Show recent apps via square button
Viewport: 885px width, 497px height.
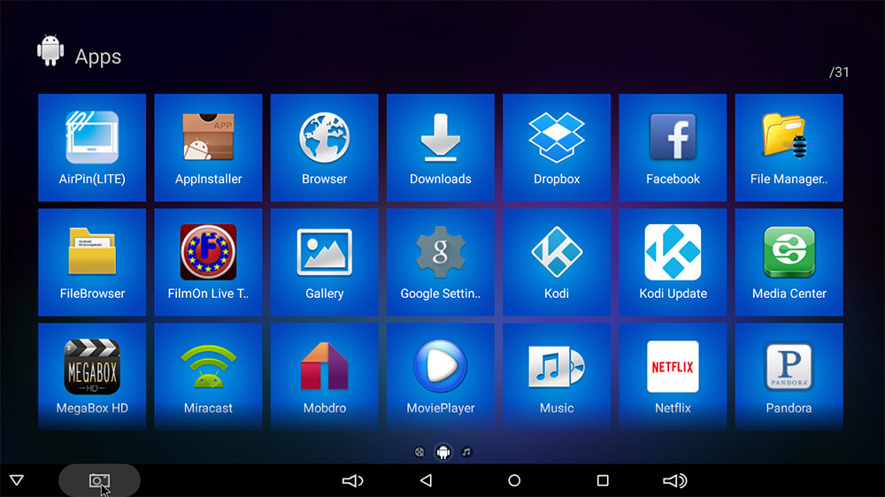pos(603,481)
